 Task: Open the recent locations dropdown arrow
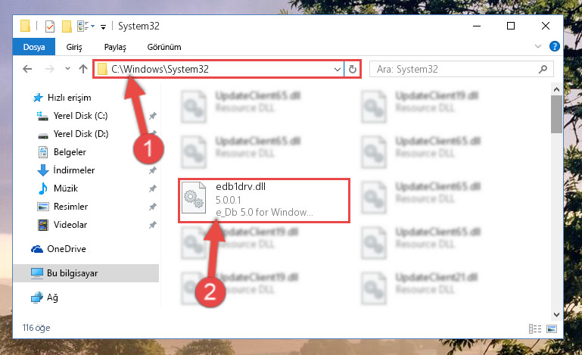[x=67, y=69]
